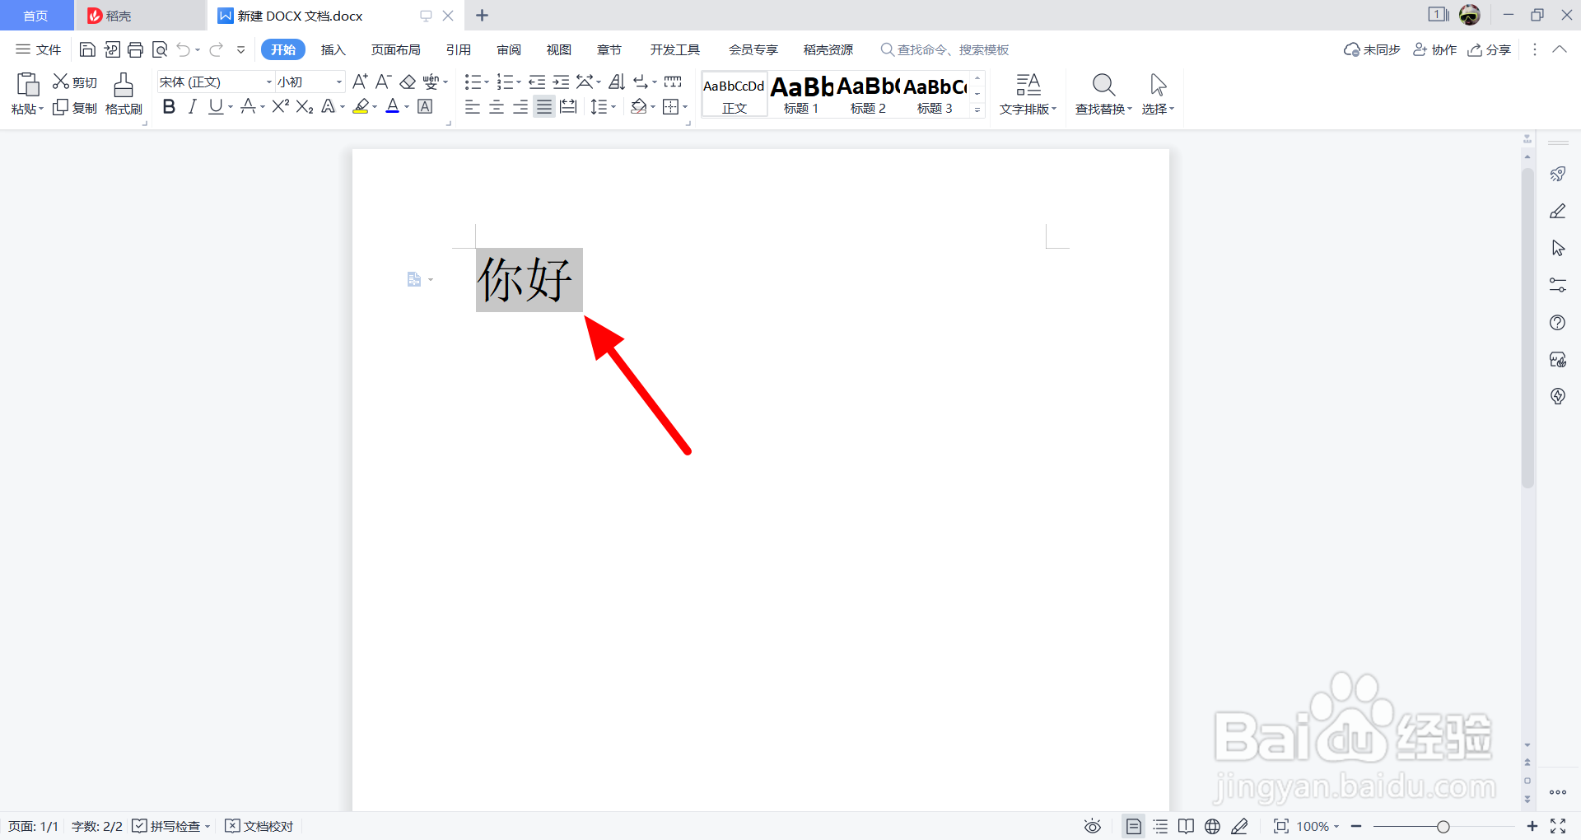The image size is (1581, 840).
Task: Click the 分享 share button
Action: (x=1489, y=49)
